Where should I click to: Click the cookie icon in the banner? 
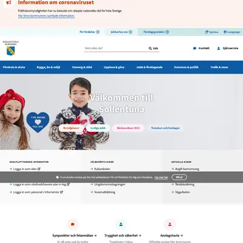pyautogui.click(x=58, y=177)
